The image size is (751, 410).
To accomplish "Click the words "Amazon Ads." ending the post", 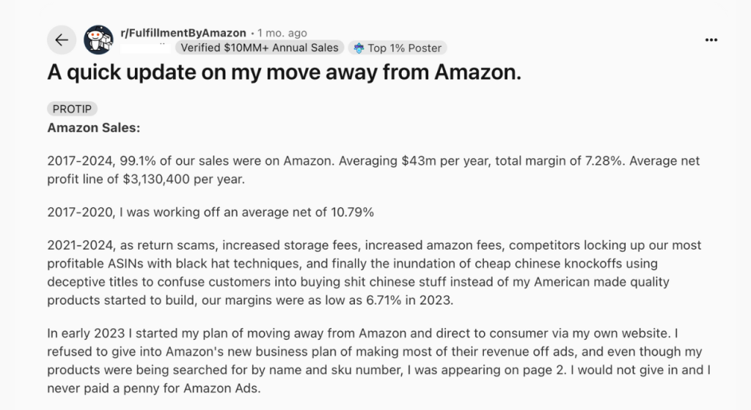I will (x=221, y=388).
